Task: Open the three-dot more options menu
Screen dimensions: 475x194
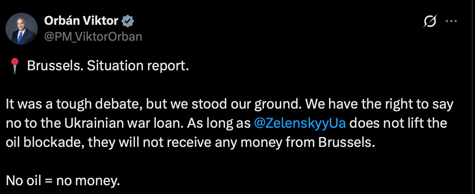Action: point(451,23)
